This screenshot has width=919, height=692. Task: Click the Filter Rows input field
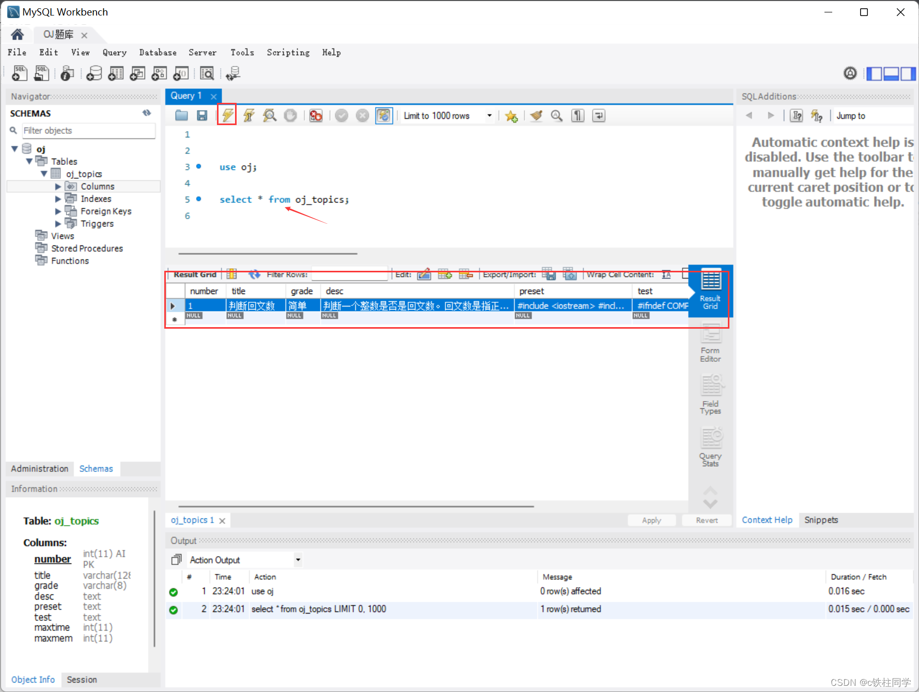(349, 274)
